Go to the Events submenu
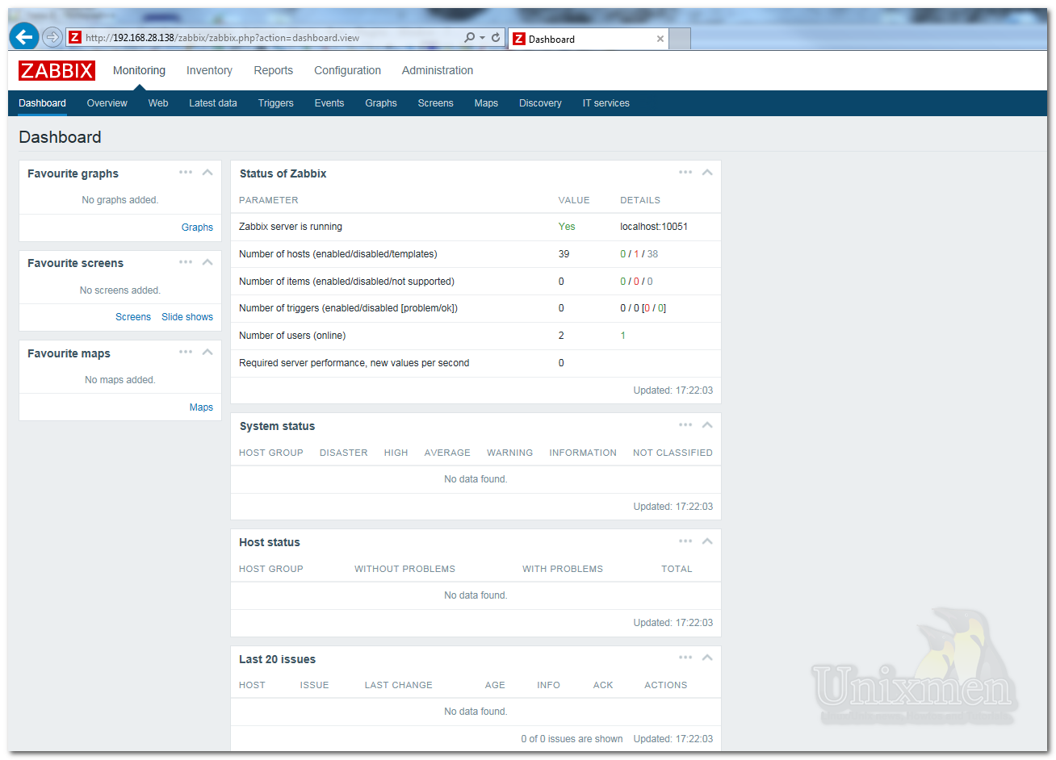The height and width of the screenshot is (760, 1056). point(329,103)
